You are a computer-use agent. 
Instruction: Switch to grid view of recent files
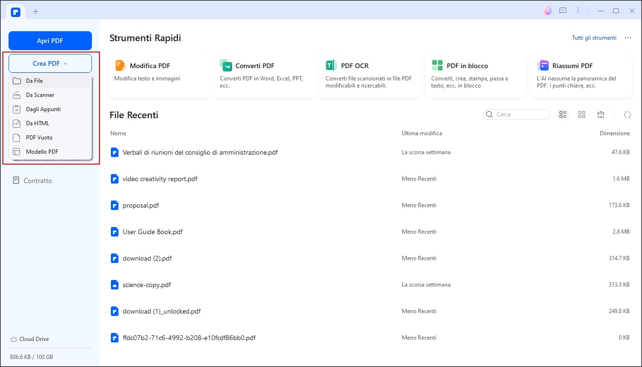coord(582,114)
